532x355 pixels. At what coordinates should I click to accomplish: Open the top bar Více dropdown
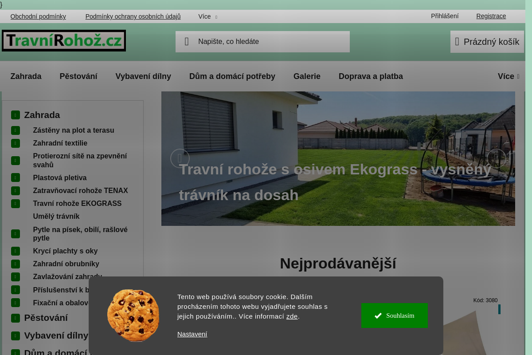point(207,16)
